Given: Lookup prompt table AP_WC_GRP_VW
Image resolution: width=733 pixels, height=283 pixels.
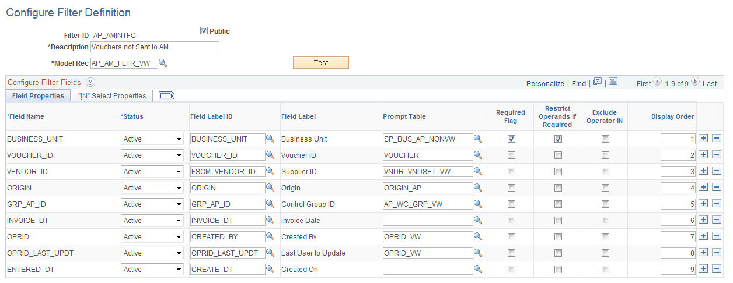Looking at the screenshot, I should [478, 204].
